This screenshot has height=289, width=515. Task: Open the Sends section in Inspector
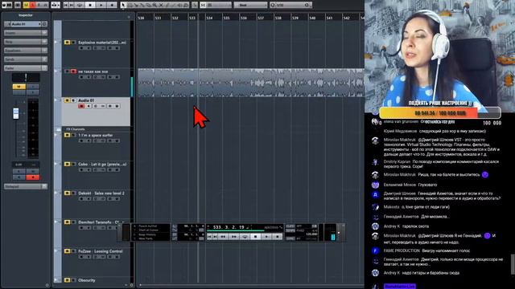click(x=26, y=59)
